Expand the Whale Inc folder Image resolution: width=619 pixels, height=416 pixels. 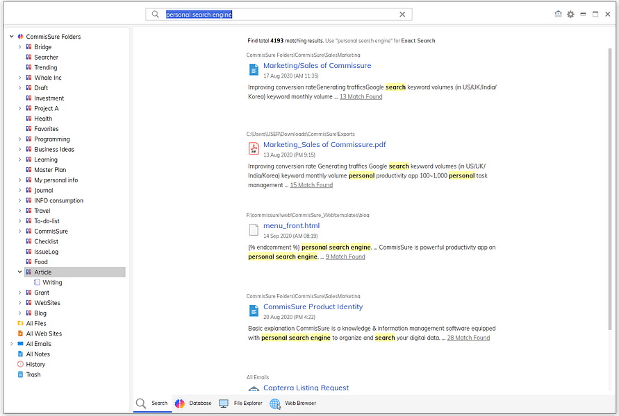click(x=19, y=77)
